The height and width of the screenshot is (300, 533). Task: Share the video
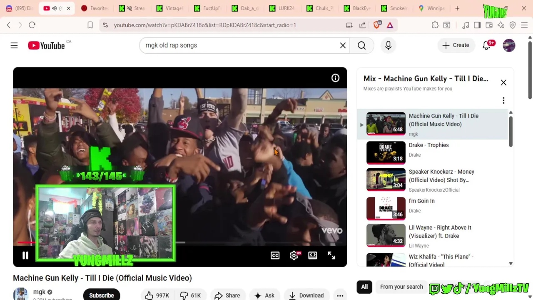point(227,295)
